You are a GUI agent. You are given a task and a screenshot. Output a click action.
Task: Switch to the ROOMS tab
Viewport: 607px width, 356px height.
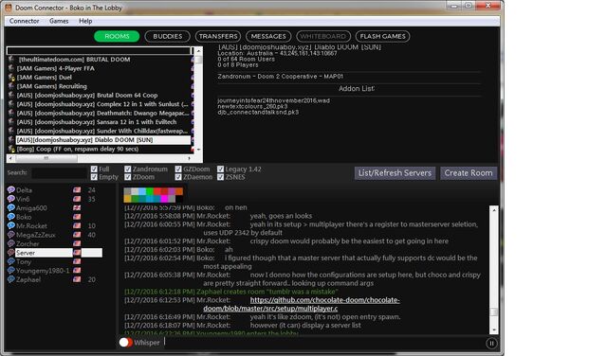coord(117,36)
